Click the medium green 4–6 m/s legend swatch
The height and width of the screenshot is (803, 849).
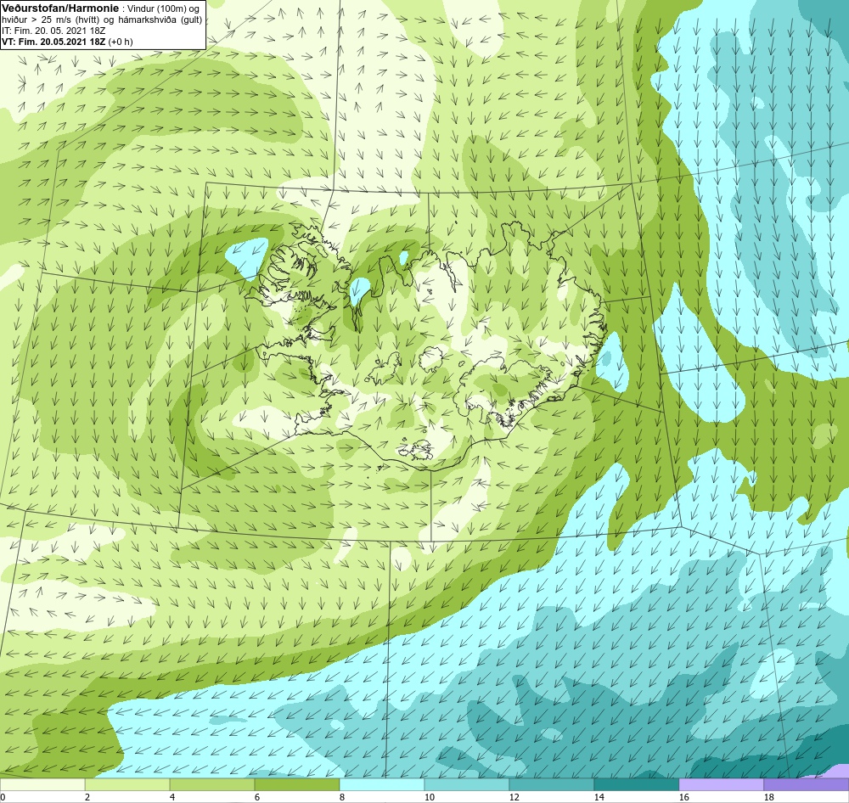pyautogui.click(x=212, y=785)
